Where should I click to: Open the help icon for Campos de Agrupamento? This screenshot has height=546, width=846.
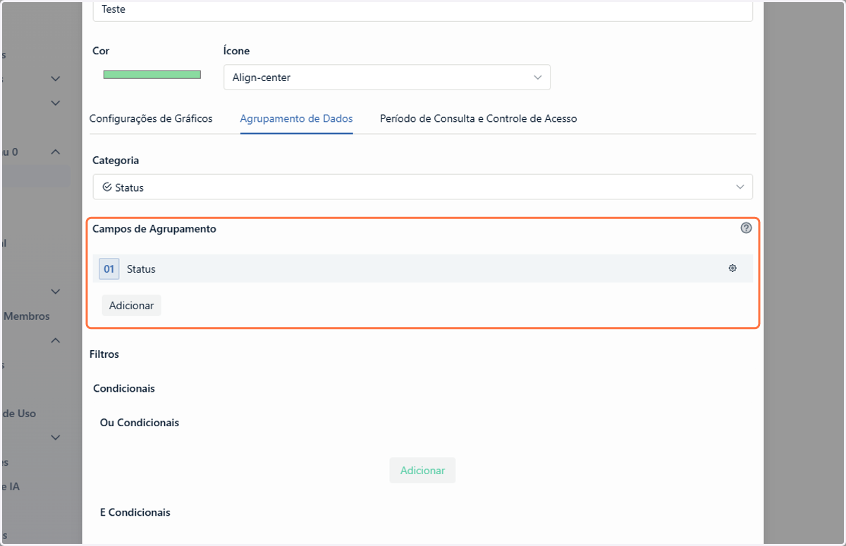click(x=746, y=228)
